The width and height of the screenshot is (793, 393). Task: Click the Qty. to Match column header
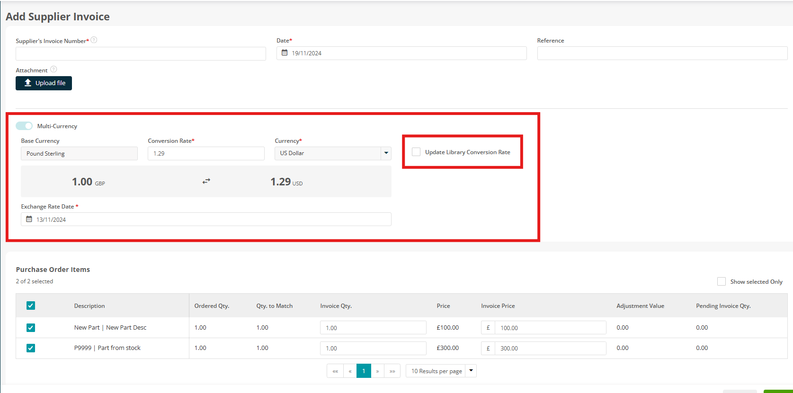coord(275,306)
